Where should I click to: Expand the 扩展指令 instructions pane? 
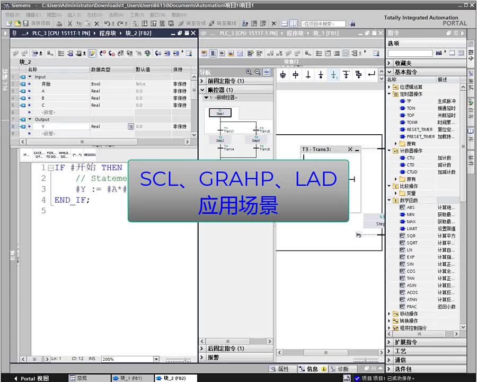click(390, 342)
